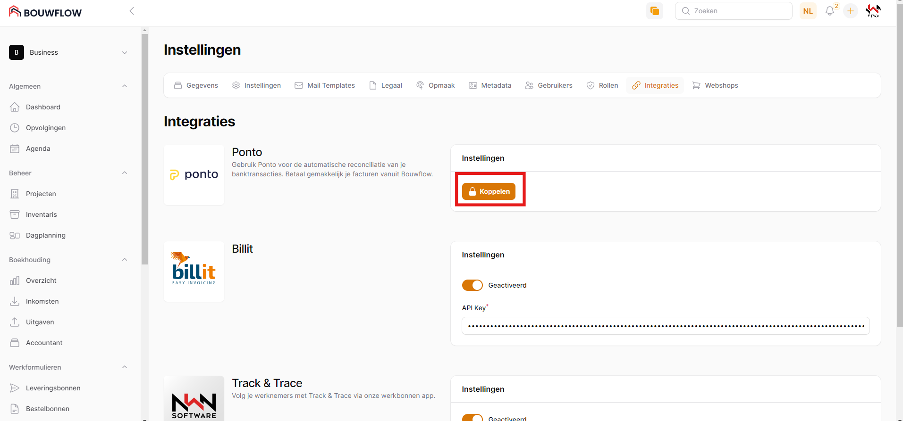Image resolution: width=903 pixels, height=421 pixels.
Task: Go to Inventaris in sidebar
Action: coord(41,215)
